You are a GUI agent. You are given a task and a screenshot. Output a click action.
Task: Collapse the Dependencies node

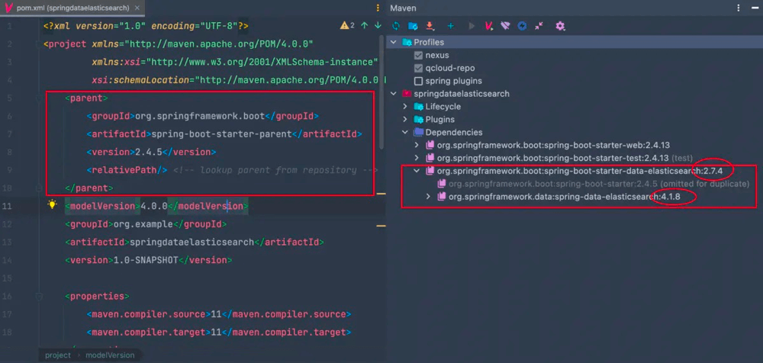pyautogui.click(x=405, y=133)
